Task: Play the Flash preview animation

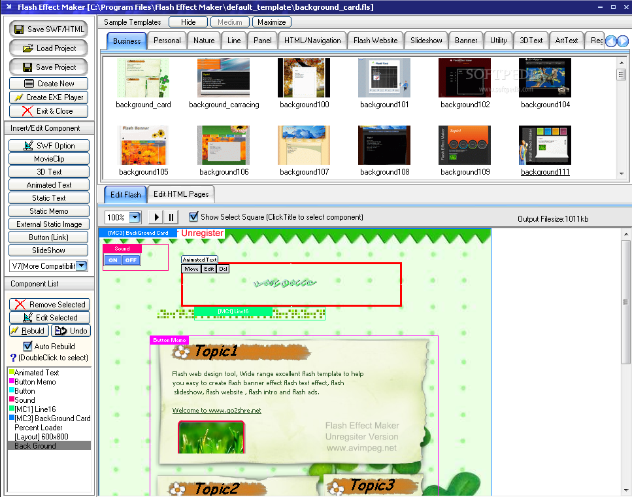Action: (x=155, y=216)
